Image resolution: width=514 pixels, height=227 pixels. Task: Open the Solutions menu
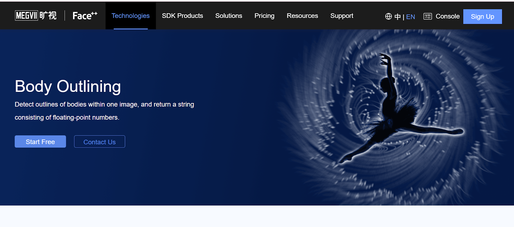pyautogui.click(x=229, y=16)
